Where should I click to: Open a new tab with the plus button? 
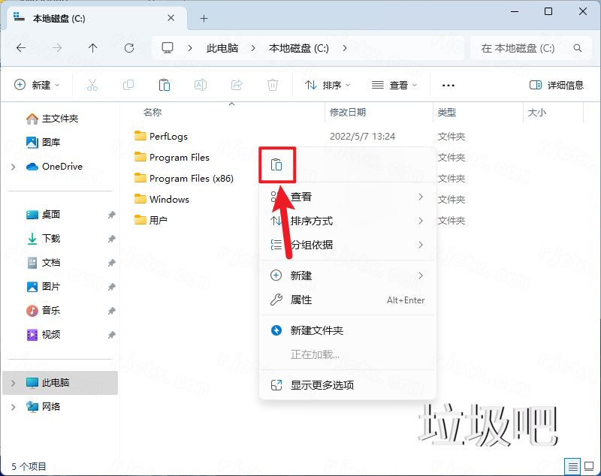point(203,18)
